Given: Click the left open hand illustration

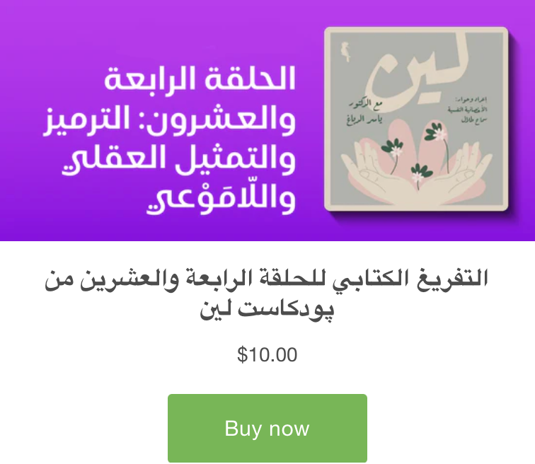Looking at the screenshot, I should (x=375, y=174).
